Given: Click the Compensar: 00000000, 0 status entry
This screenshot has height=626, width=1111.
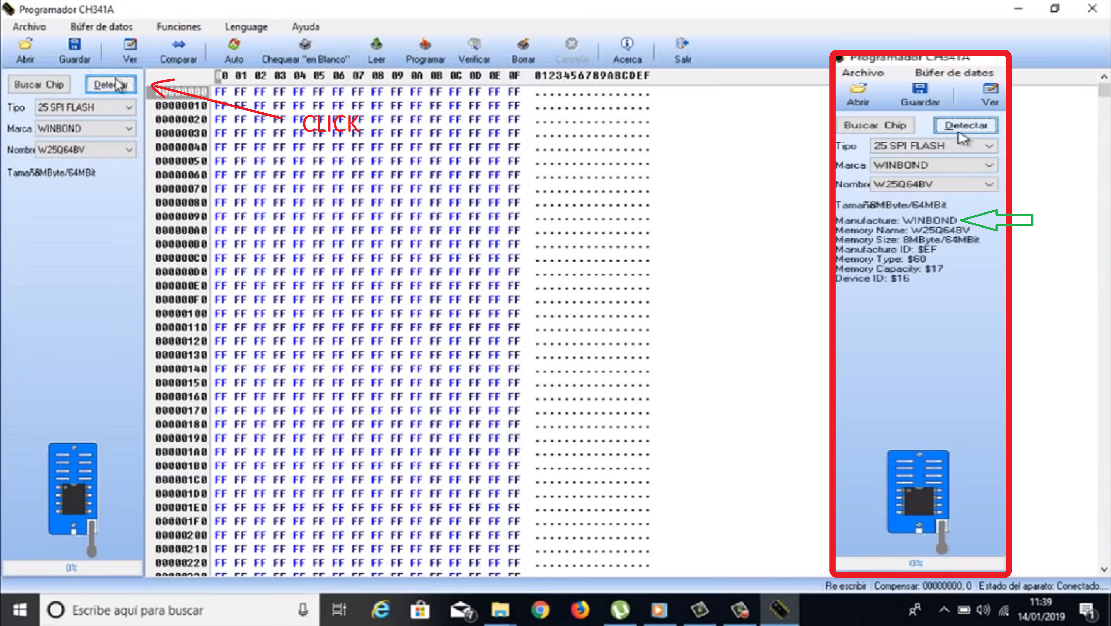Looking at the screenshot, I should (922, 586).
